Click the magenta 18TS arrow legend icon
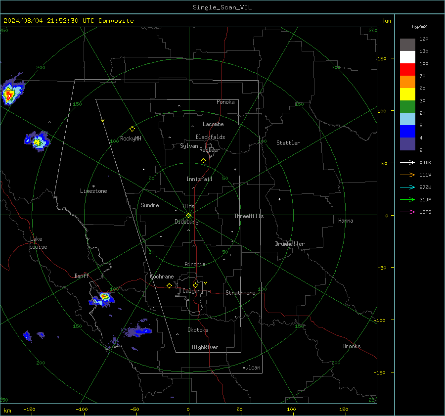This screenshot has height=416, width=445. [407, 212]
